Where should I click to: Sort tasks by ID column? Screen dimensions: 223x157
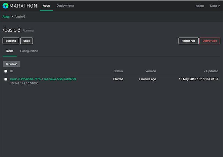(x=12, y=71)
